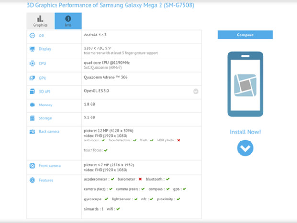Click the CPU label
Viewport: 297px width, 223px height.
coord(42,63)
